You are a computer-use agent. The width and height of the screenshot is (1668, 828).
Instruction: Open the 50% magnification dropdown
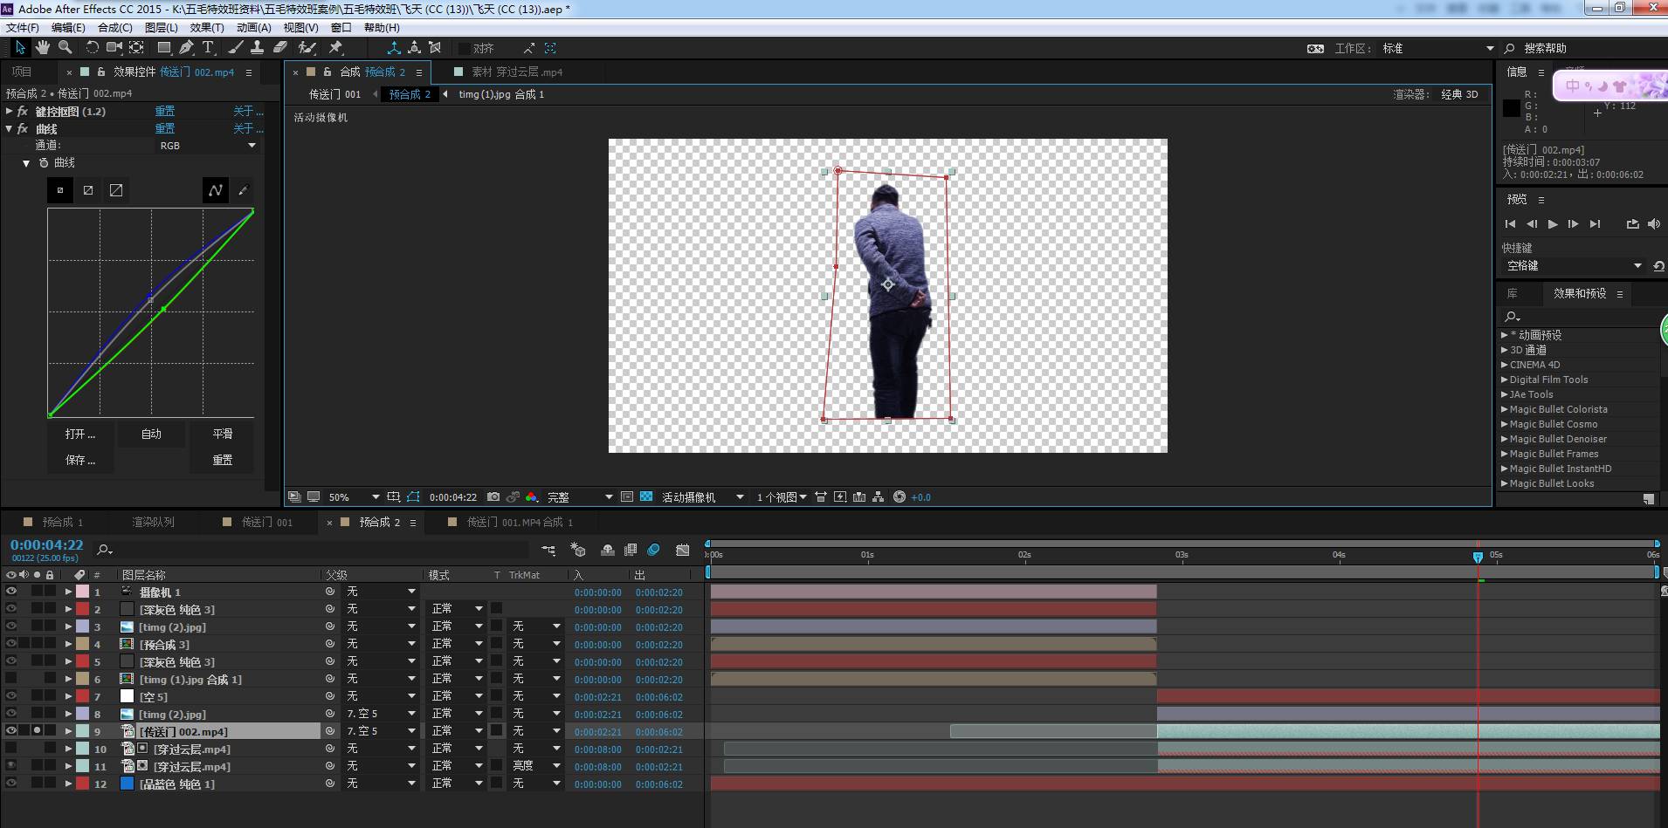pyautogui.click(x=354, y=497)
